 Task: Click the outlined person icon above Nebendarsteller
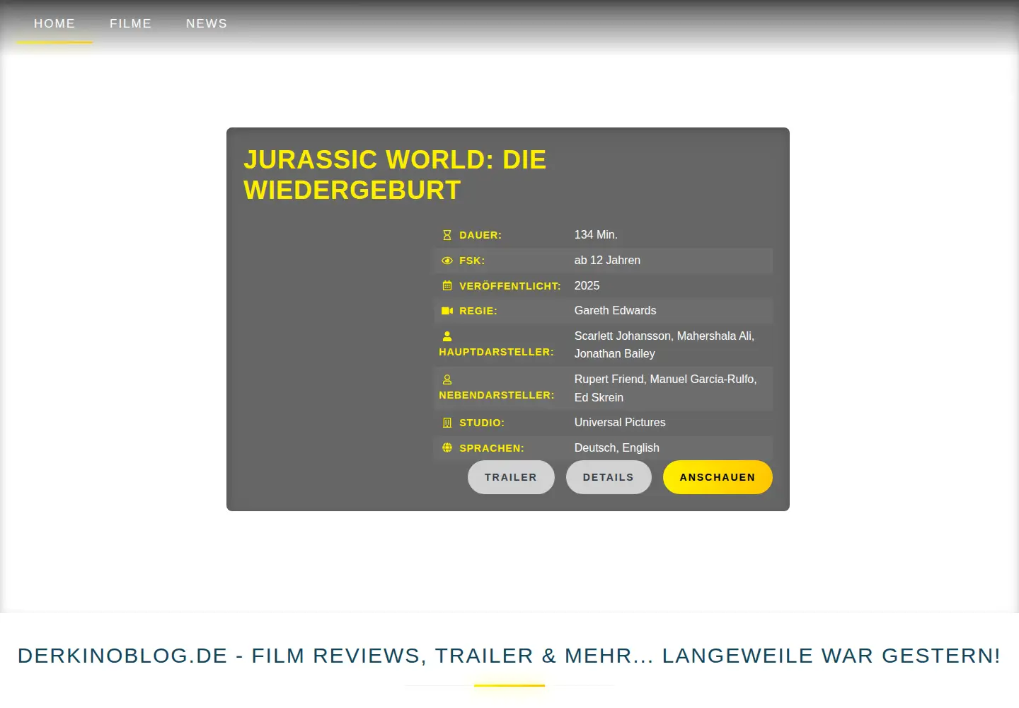[447, 379]
